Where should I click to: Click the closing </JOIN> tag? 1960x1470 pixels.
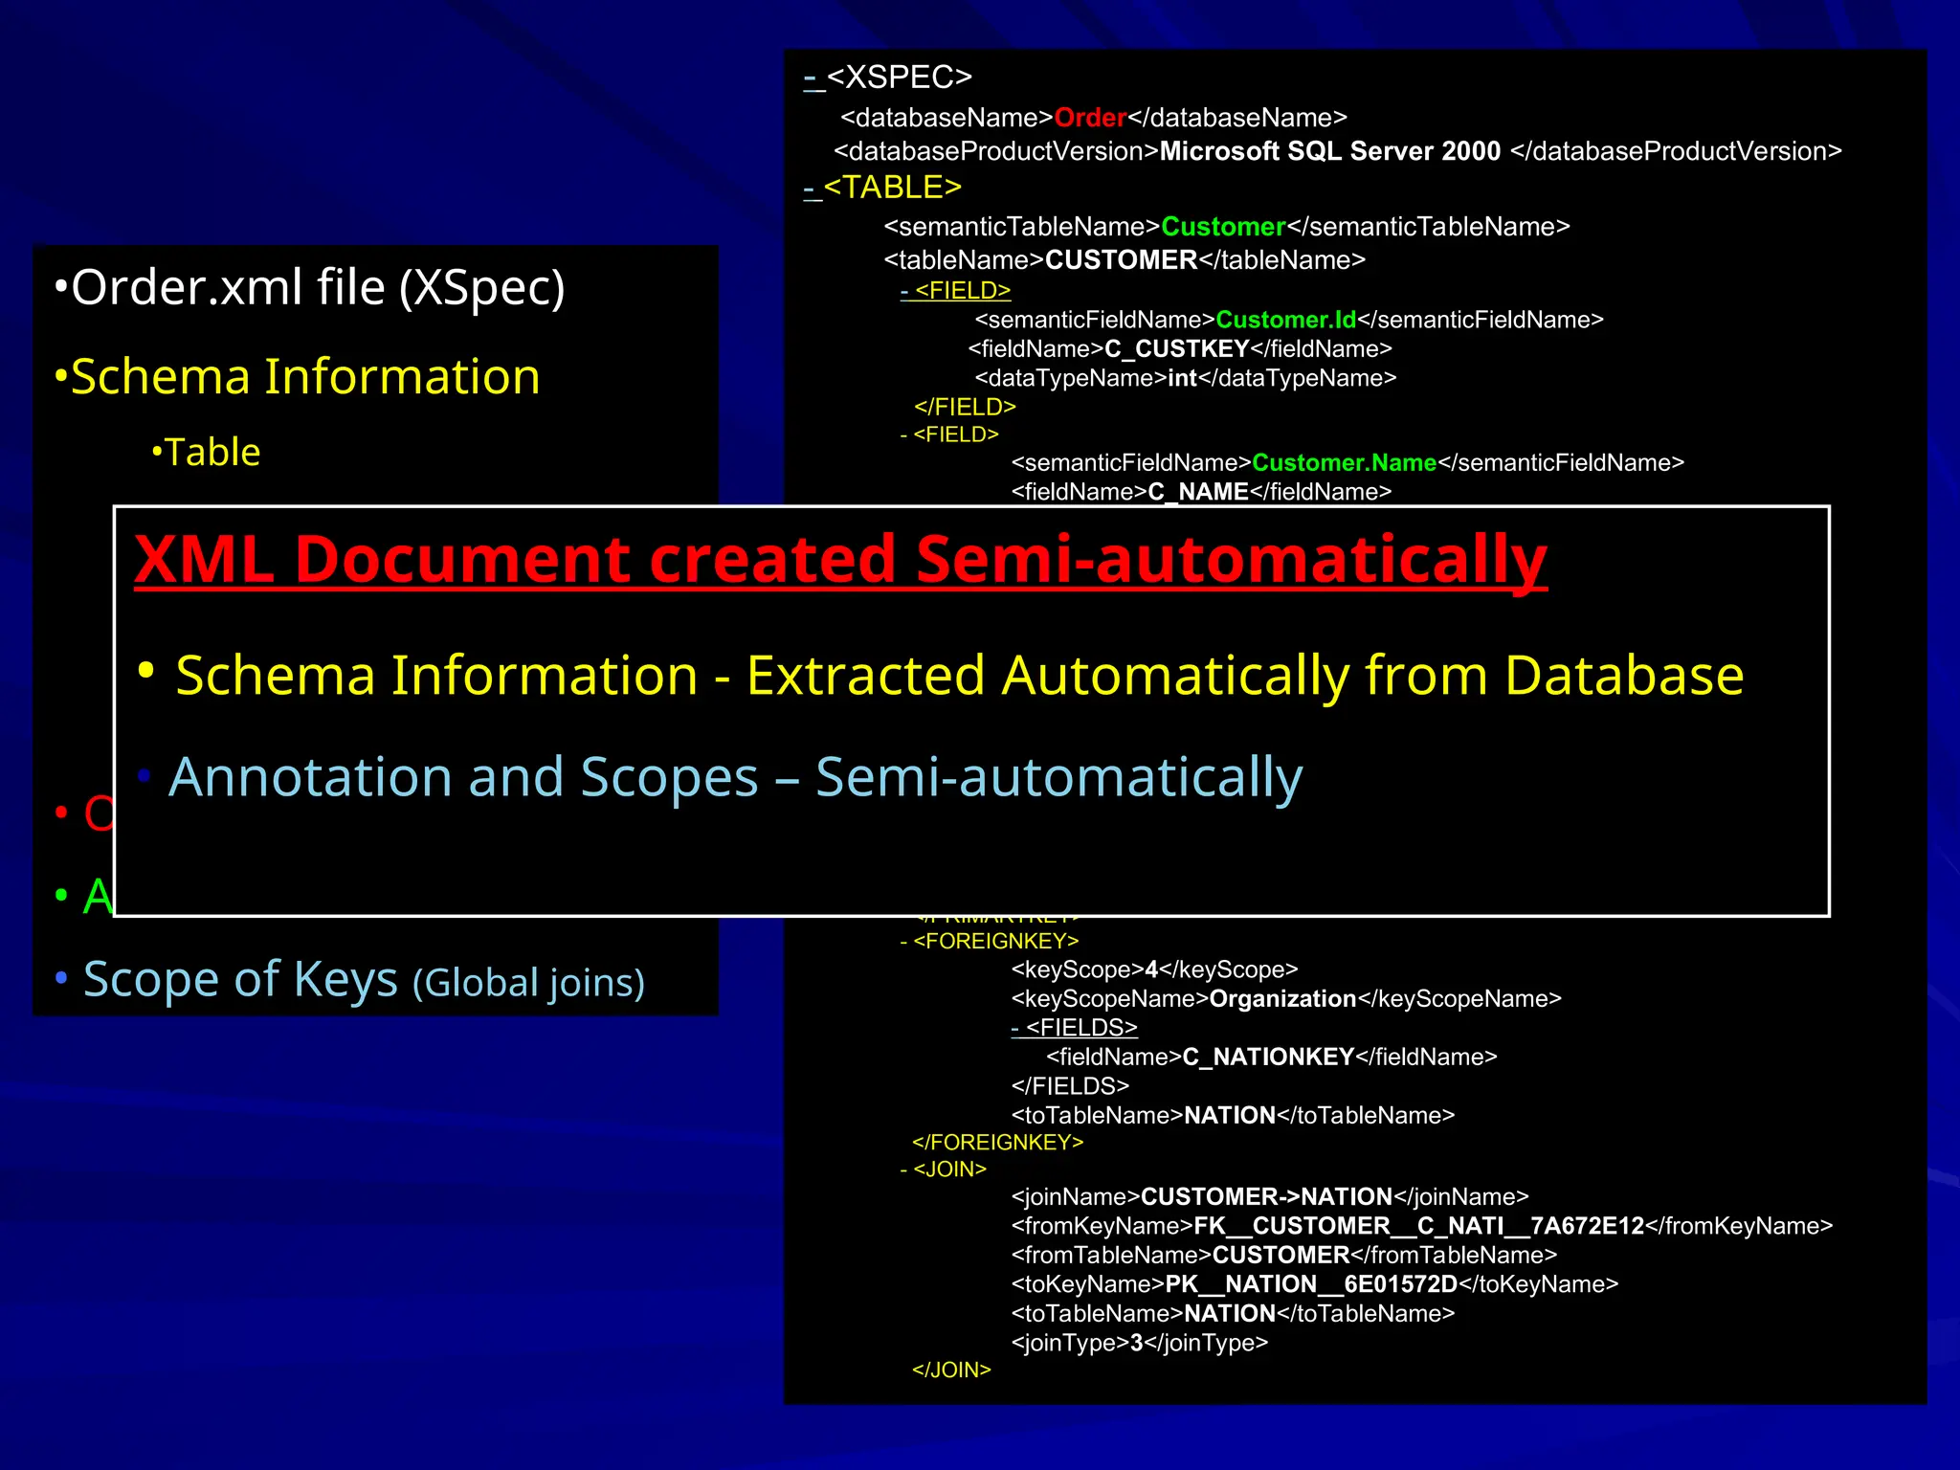click(x=951, y=1370)
